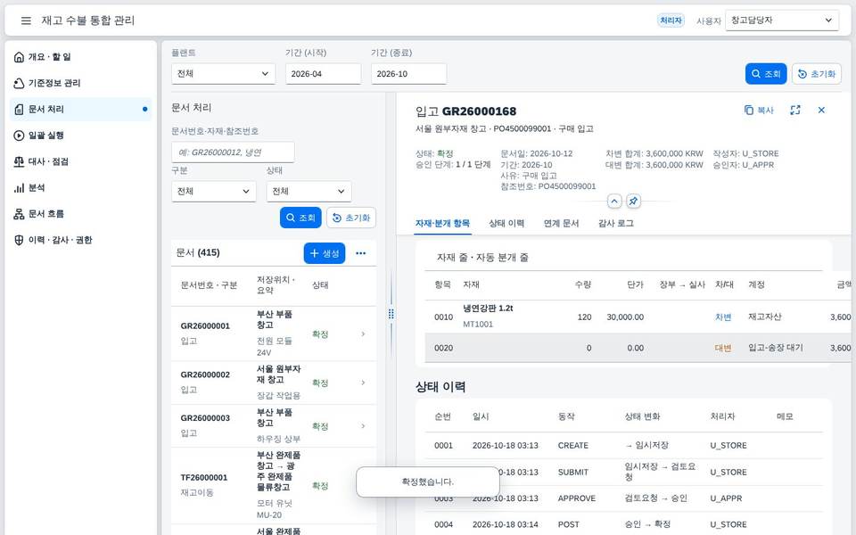Open the hamburger navigation menu
The height and width of the screenshot is (535, 856).
(26, 21)
